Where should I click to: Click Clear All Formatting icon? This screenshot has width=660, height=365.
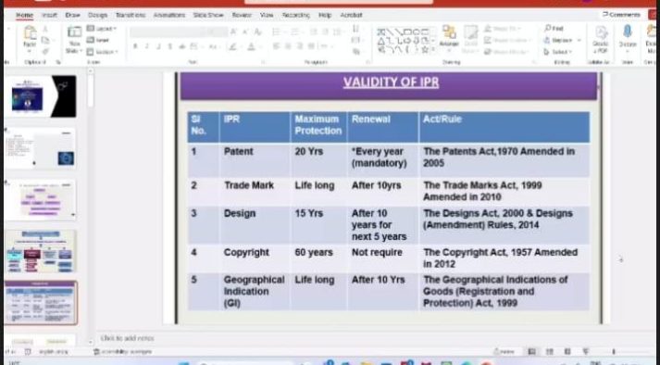(258, 31)
